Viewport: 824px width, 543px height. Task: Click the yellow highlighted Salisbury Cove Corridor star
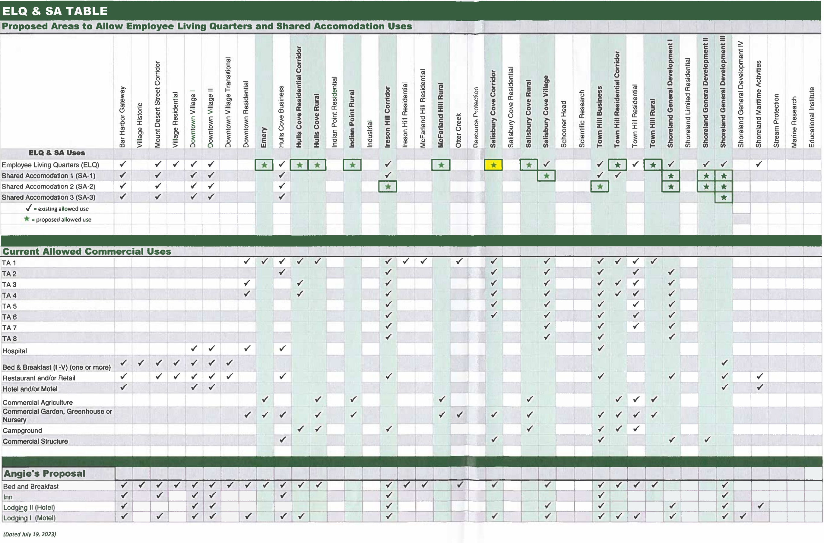tap(493, 165)
